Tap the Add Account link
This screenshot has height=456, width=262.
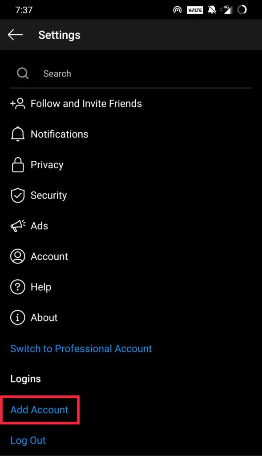point(39,410)
